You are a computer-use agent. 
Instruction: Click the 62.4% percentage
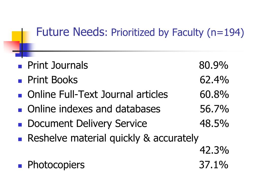[x=214, y=80]
